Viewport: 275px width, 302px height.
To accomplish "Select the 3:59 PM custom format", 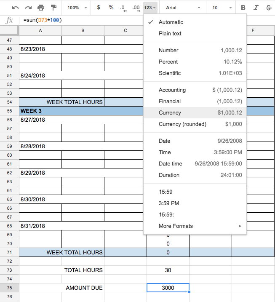I will click(195, 203).
